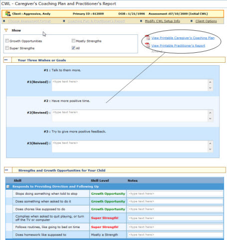The width and height of the screenshot is (227, 240).
Task: Click the funnel filter icon beside Show
Action: click(6, 30)
